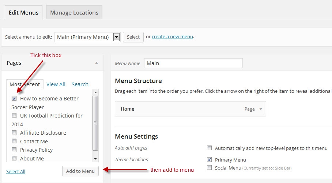Expand the Home menu item arrow
The width and height of the screenshot is (332, 183).
261,109
